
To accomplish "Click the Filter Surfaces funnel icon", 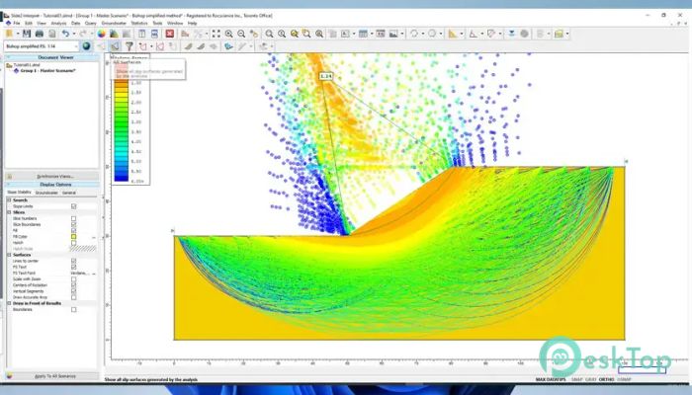I will [130, 45].
